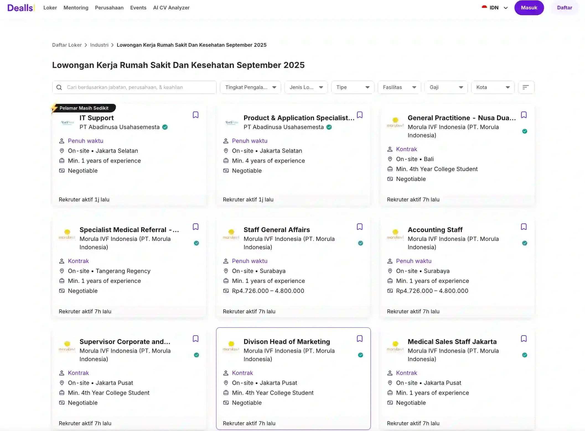This screenshot has width=585, height=431.
Task: Click Morula logo on General Practitione card
Action: tap(395, 122)
